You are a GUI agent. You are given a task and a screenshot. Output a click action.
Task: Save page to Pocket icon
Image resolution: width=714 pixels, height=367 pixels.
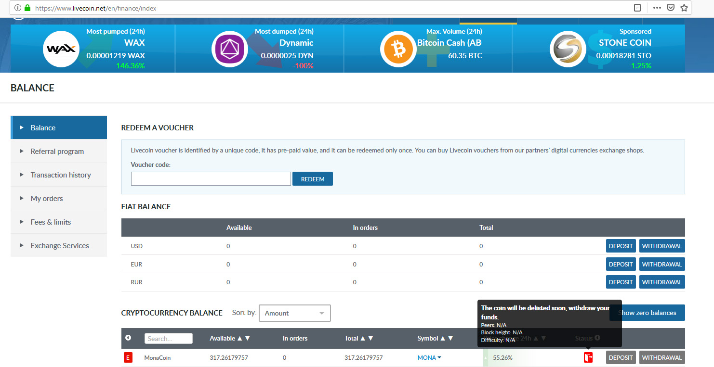pyautogui.click(x=670, y=8)
